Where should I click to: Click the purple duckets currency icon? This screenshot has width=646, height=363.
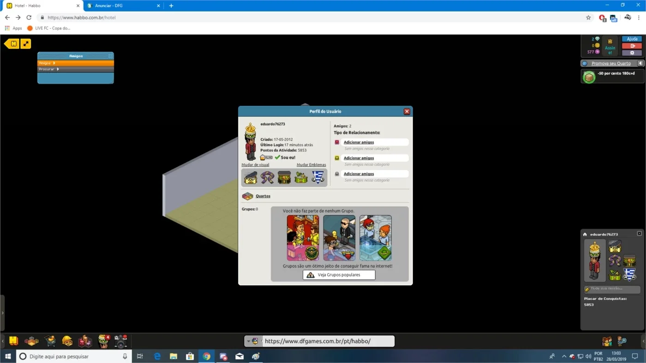597,52
